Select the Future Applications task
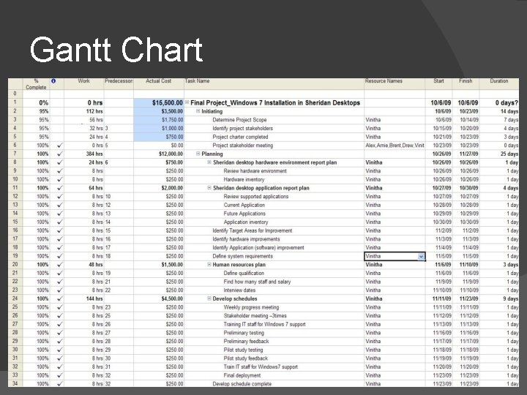 pyautogui.click(x=244, y=214)
